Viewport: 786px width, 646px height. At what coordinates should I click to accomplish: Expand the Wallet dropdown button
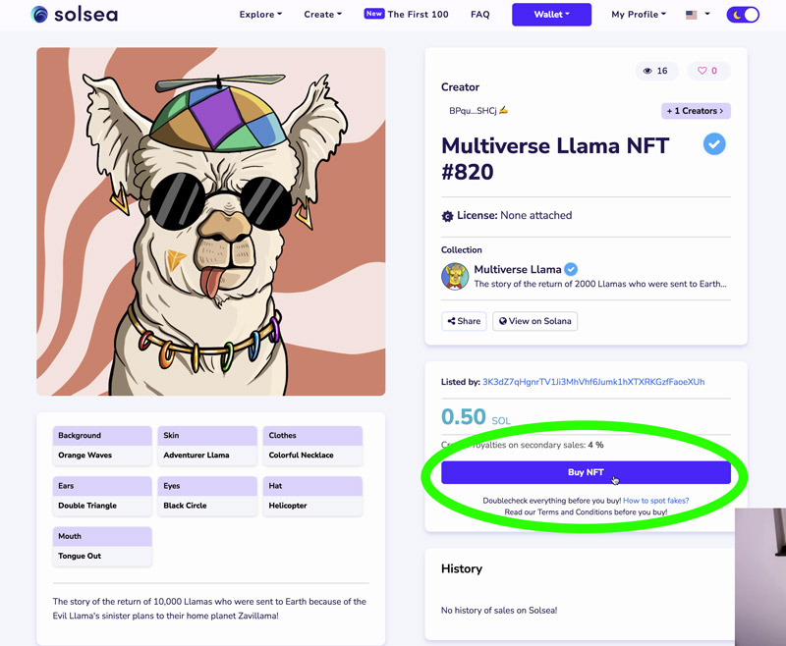tap(551, 15)
